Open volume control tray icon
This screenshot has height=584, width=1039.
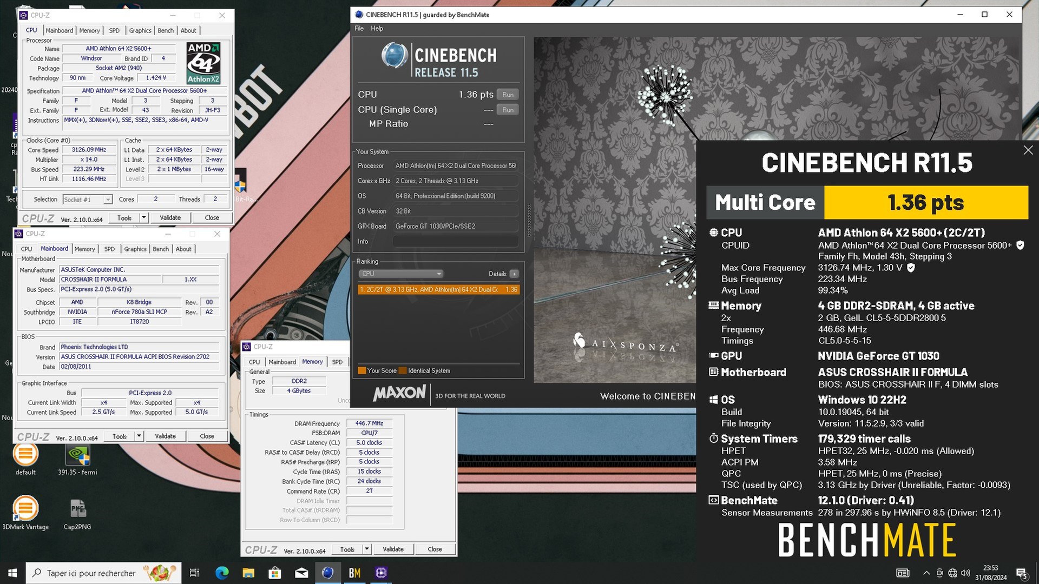965,573
